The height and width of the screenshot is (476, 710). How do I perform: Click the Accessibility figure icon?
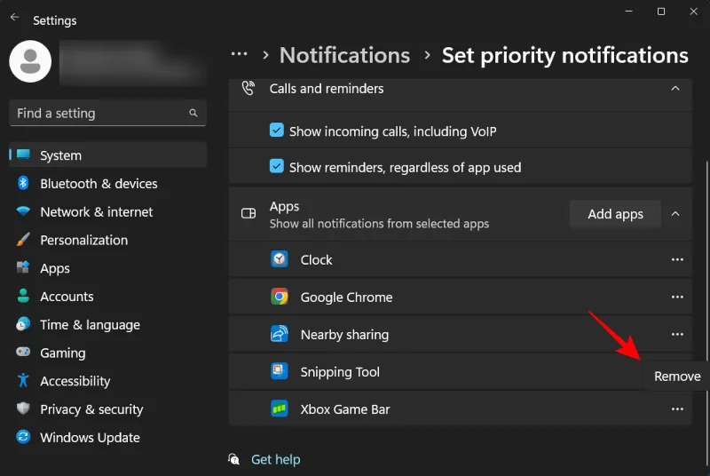(x=23, y=380)
